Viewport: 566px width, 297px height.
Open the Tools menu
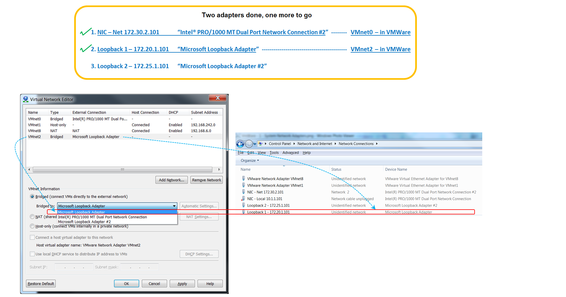274,152
